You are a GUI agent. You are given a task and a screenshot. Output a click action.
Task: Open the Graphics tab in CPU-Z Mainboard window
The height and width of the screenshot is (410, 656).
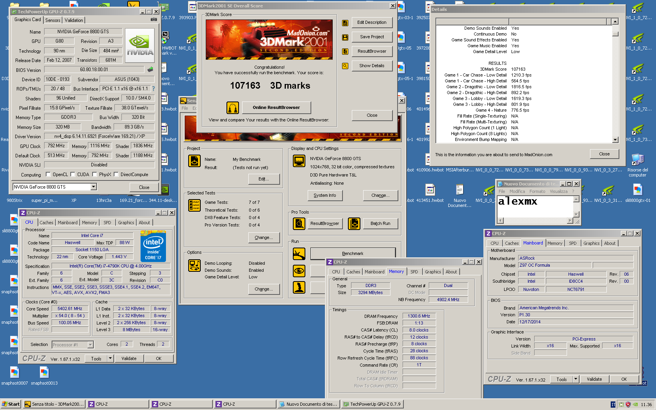[592, 243]
